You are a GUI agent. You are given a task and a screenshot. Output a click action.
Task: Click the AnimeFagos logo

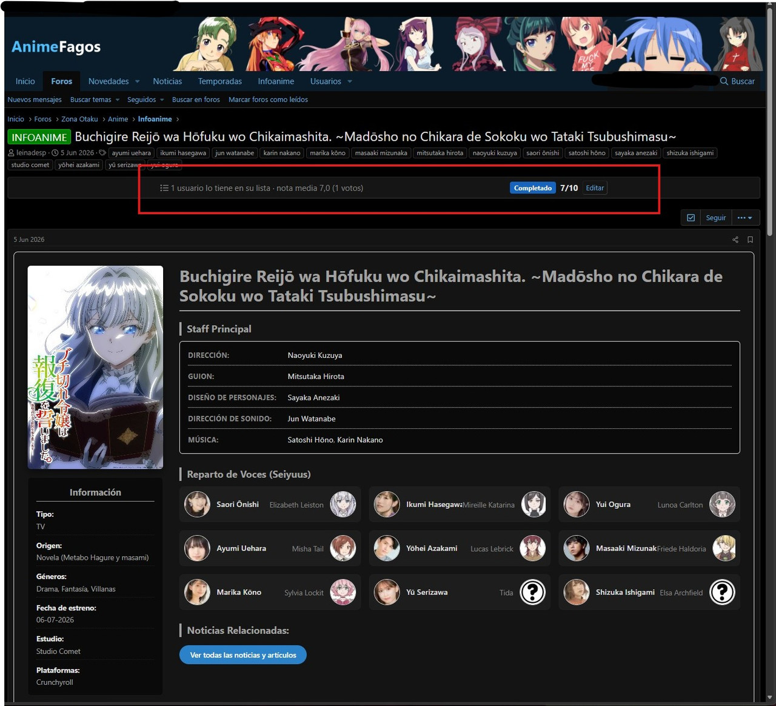click(56, 47)
